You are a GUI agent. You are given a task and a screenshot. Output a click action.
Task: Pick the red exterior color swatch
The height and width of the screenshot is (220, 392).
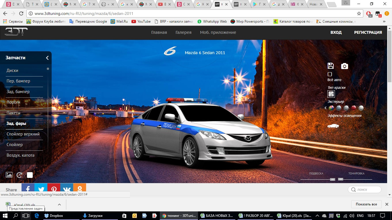[354, 108]
